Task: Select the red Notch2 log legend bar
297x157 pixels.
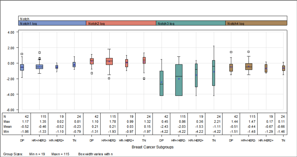Action: (121, 23)
